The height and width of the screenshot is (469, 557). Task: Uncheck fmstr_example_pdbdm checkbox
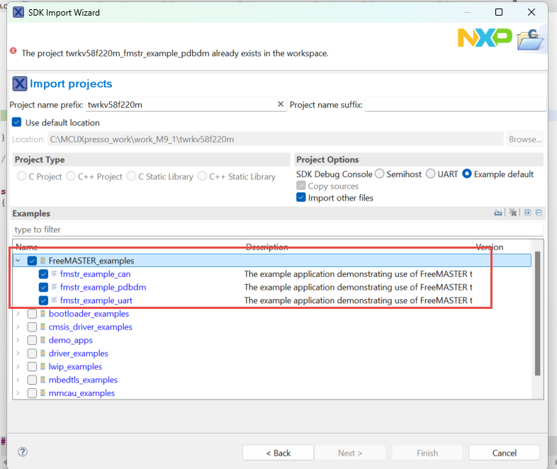43,287
